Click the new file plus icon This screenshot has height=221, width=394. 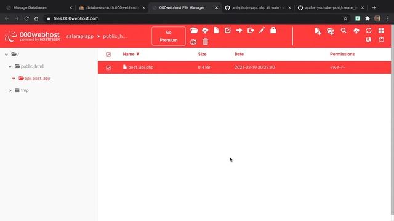[x=318, y=31]
